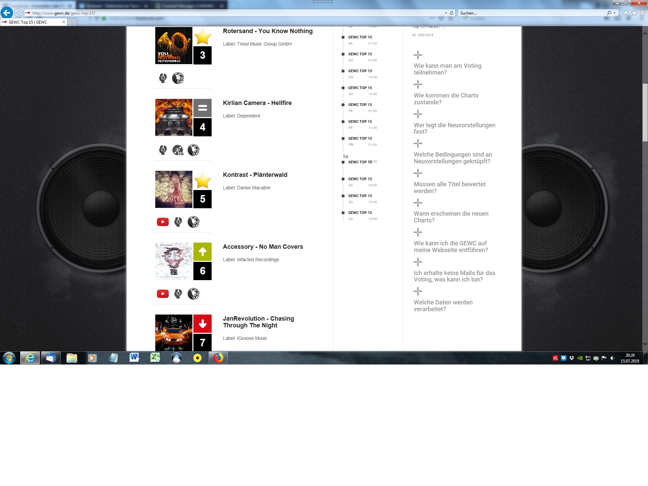Open the Rotersand album cover thumbnail
This screenshot has height=486, width=648.
click(x=173, y=46)
